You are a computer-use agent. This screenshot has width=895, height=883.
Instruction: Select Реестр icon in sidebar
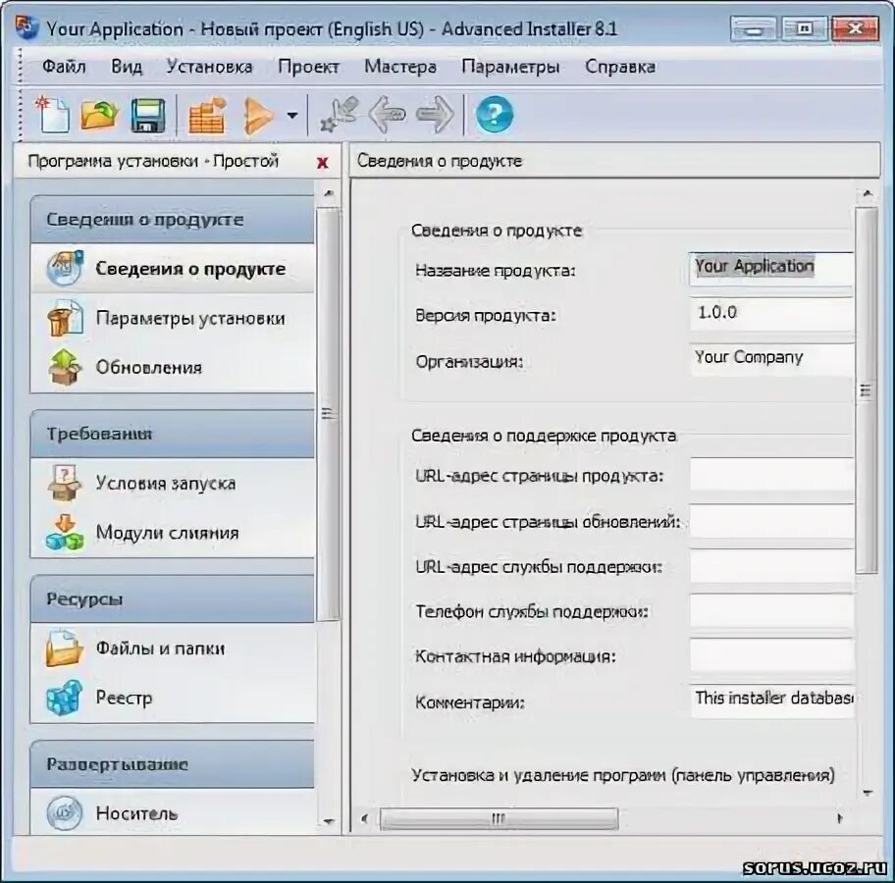coord(65,698)
